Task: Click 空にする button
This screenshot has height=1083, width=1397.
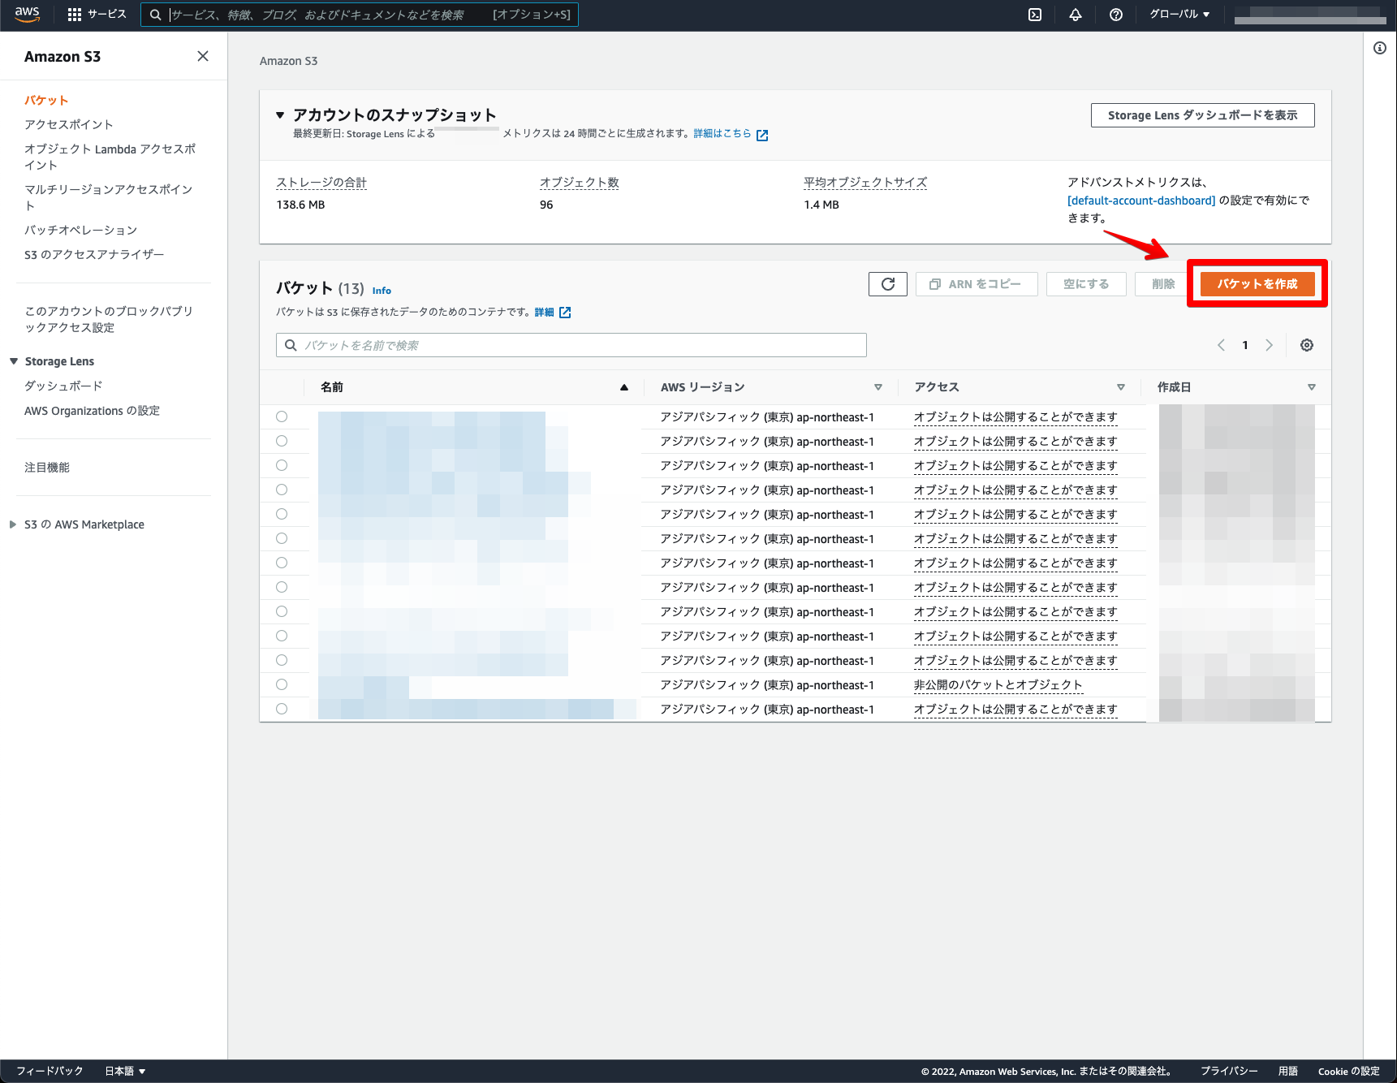Action: pos(1086,284)
